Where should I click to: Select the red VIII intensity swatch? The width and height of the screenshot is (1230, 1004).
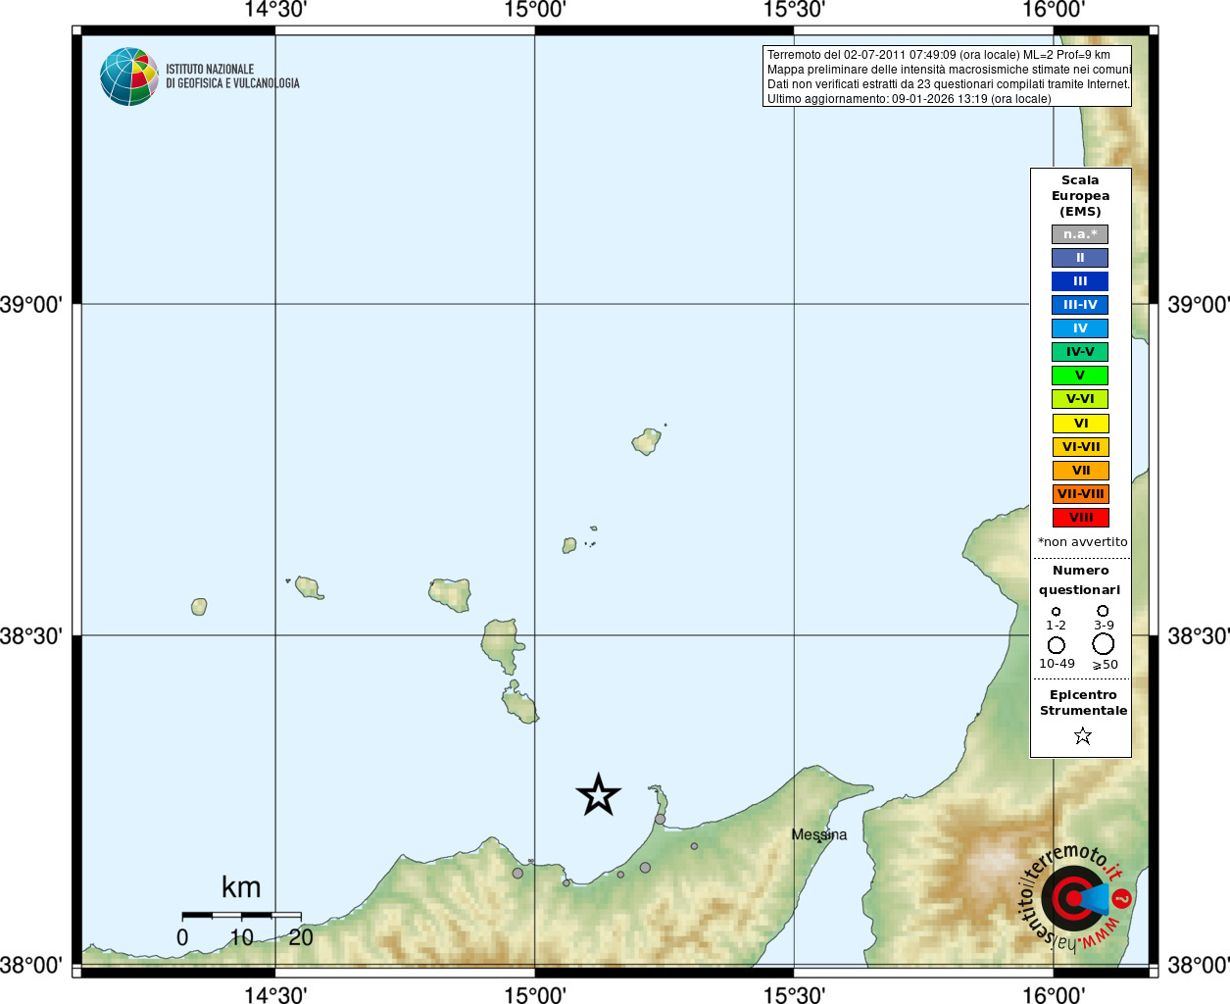click(1081, 518)
